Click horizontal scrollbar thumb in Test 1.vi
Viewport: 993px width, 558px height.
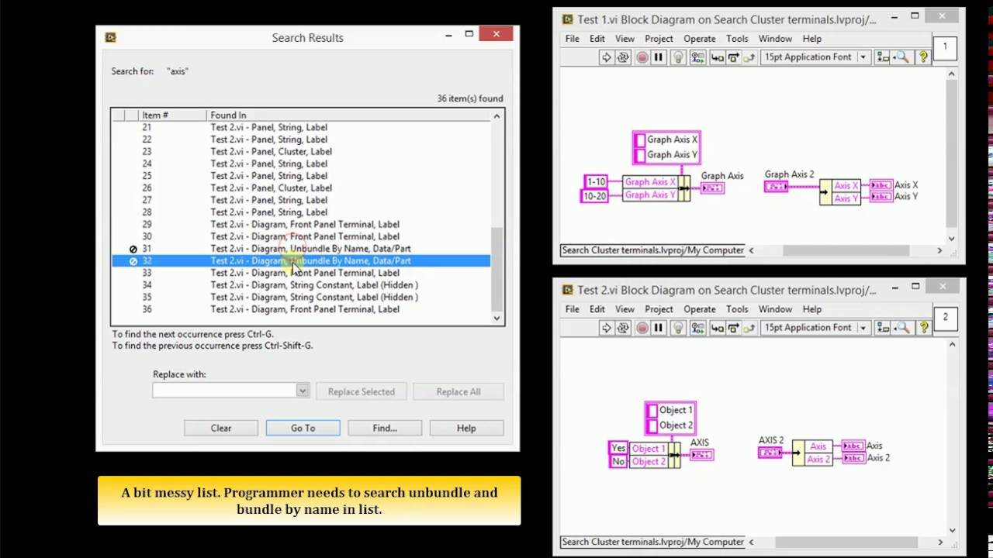click(x=846, y=250)
